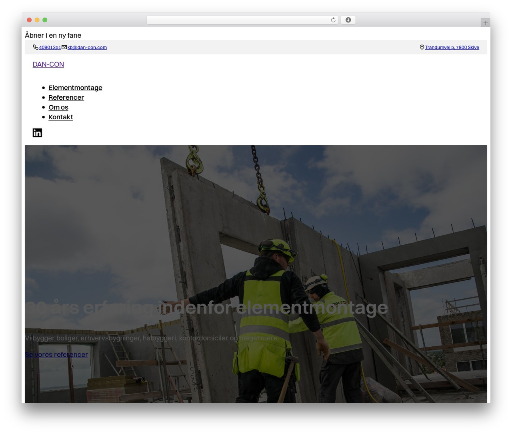The width and height of the screenshot is (512, 434).
Task: Select the Om os menu item
Action: [58, 107]
